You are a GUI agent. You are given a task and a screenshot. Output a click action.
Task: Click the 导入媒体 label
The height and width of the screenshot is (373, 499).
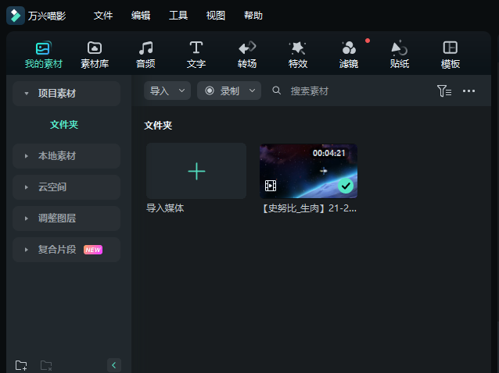point(165,208)
